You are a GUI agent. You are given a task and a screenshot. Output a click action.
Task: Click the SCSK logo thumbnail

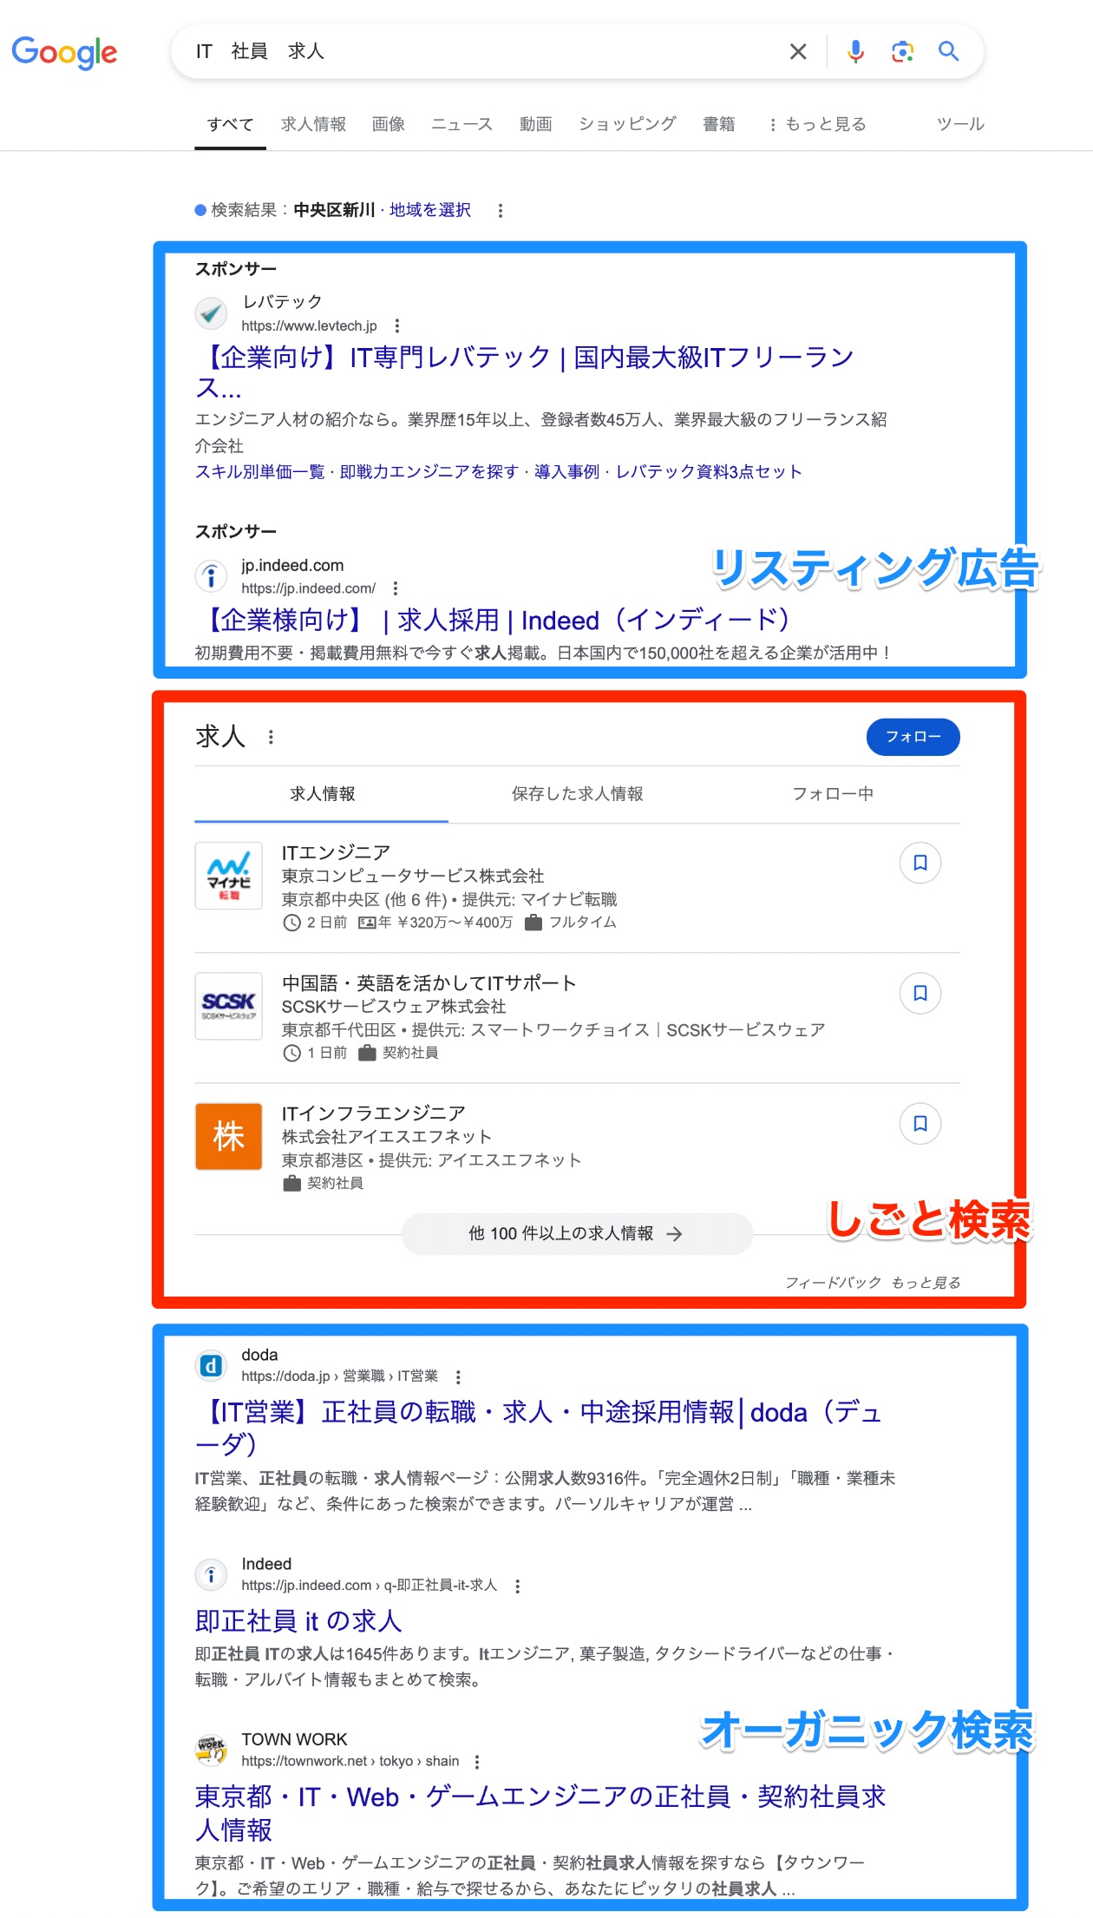(x=229, y=1006)
